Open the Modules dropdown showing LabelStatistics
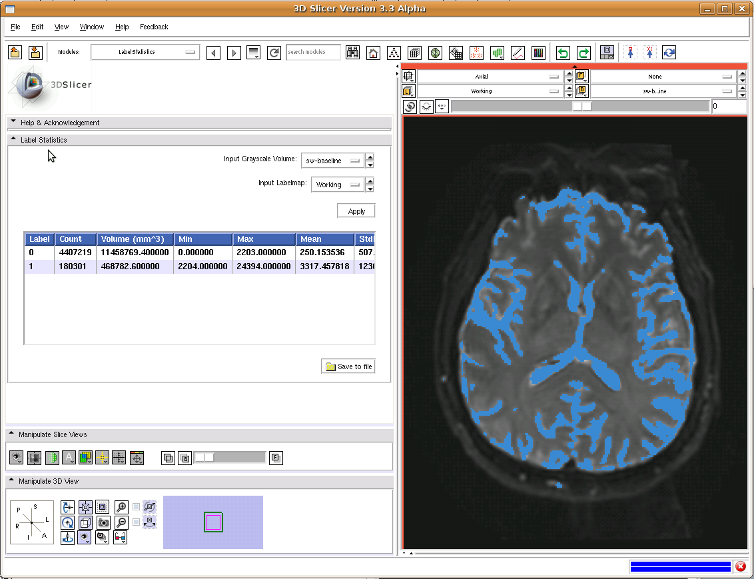754x579 pixels. (x=145, y=52)
